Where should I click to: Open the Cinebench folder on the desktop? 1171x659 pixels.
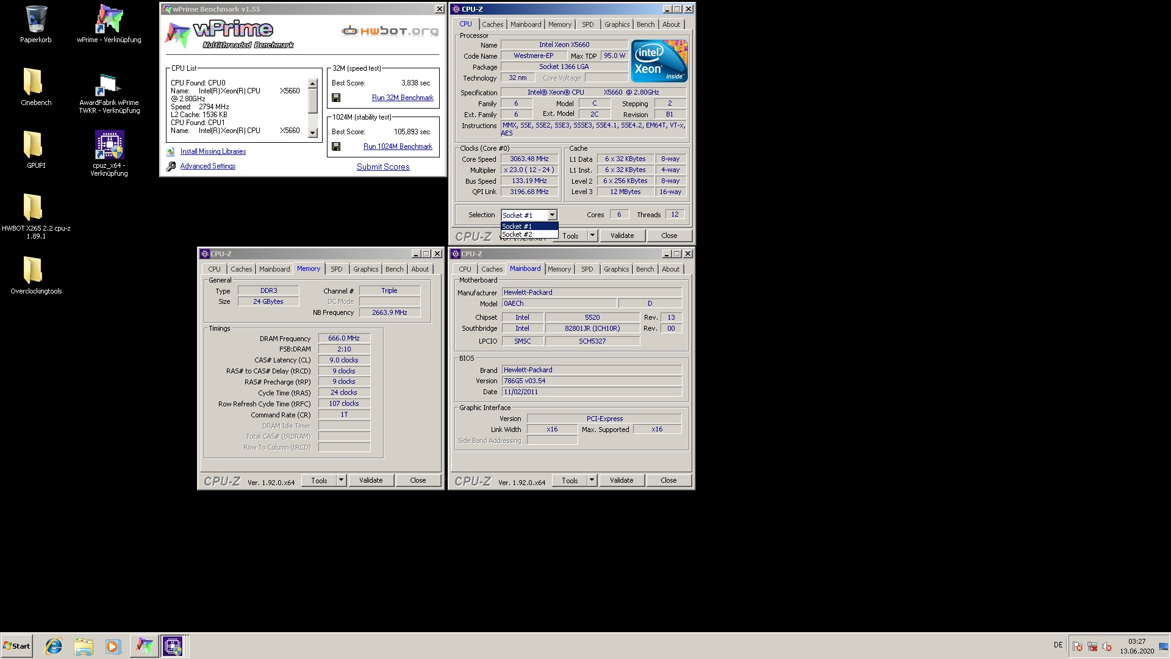pos(35,87)
